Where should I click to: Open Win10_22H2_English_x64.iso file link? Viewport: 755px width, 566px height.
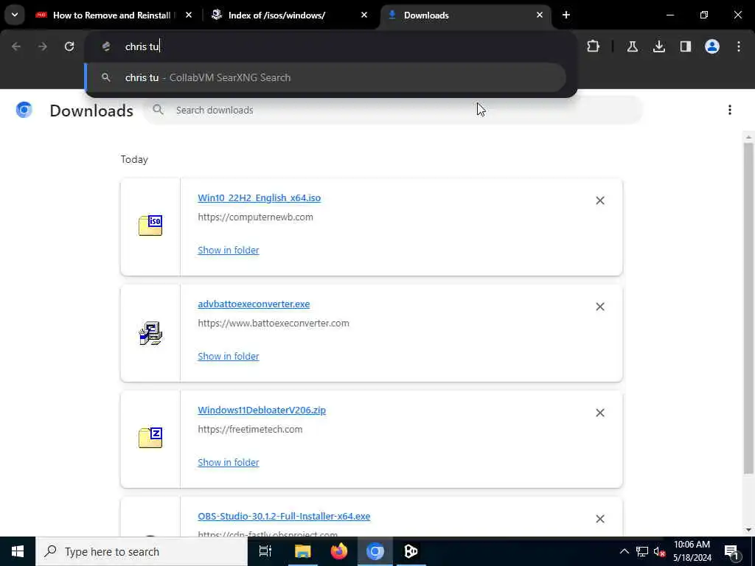pyautogui.click(x=259, y=198)
